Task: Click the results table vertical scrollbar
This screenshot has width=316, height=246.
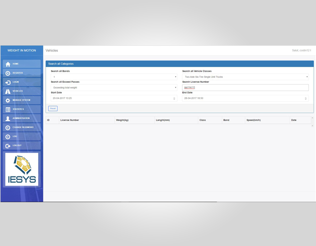Action: point(312,121)
